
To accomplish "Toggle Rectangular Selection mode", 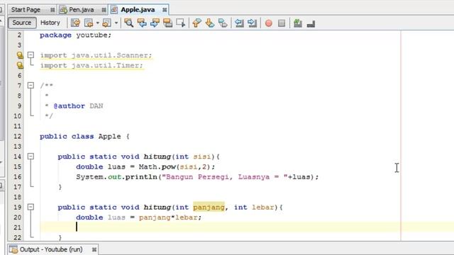I will 181,23.
